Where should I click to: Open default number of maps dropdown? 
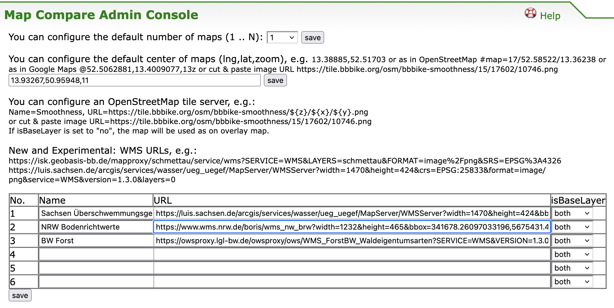click(x=282, y=38)
